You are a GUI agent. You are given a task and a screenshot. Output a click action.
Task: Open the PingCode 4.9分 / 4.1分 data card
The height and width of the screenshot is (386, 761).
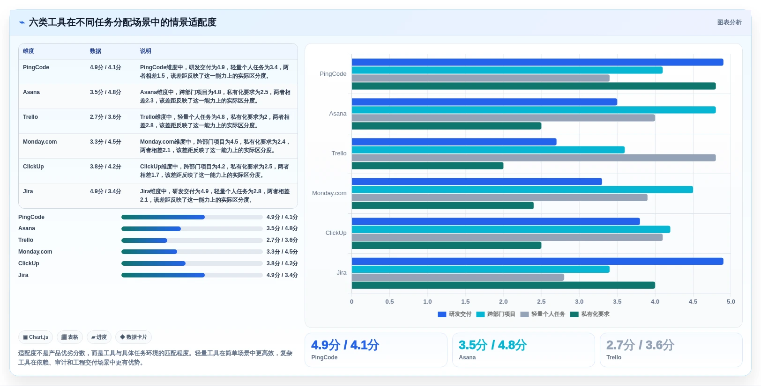pos(376,350)
